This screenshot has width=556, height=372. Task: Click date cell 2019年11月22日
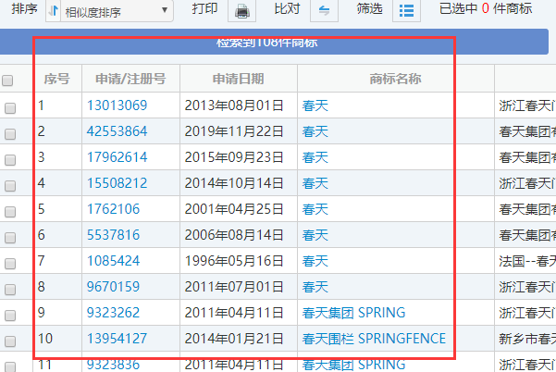tap(234, 131)
